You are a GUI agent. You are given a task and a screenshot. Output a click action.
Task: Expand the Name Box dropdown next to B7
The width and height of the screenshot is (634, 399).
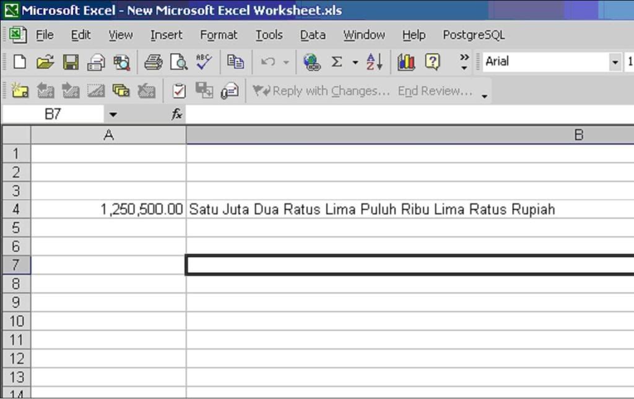click(x=113, y=115)
